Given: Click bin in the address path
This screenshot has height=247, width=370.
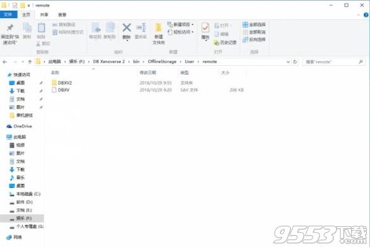Looking at the screenshot, I should 136,61.
